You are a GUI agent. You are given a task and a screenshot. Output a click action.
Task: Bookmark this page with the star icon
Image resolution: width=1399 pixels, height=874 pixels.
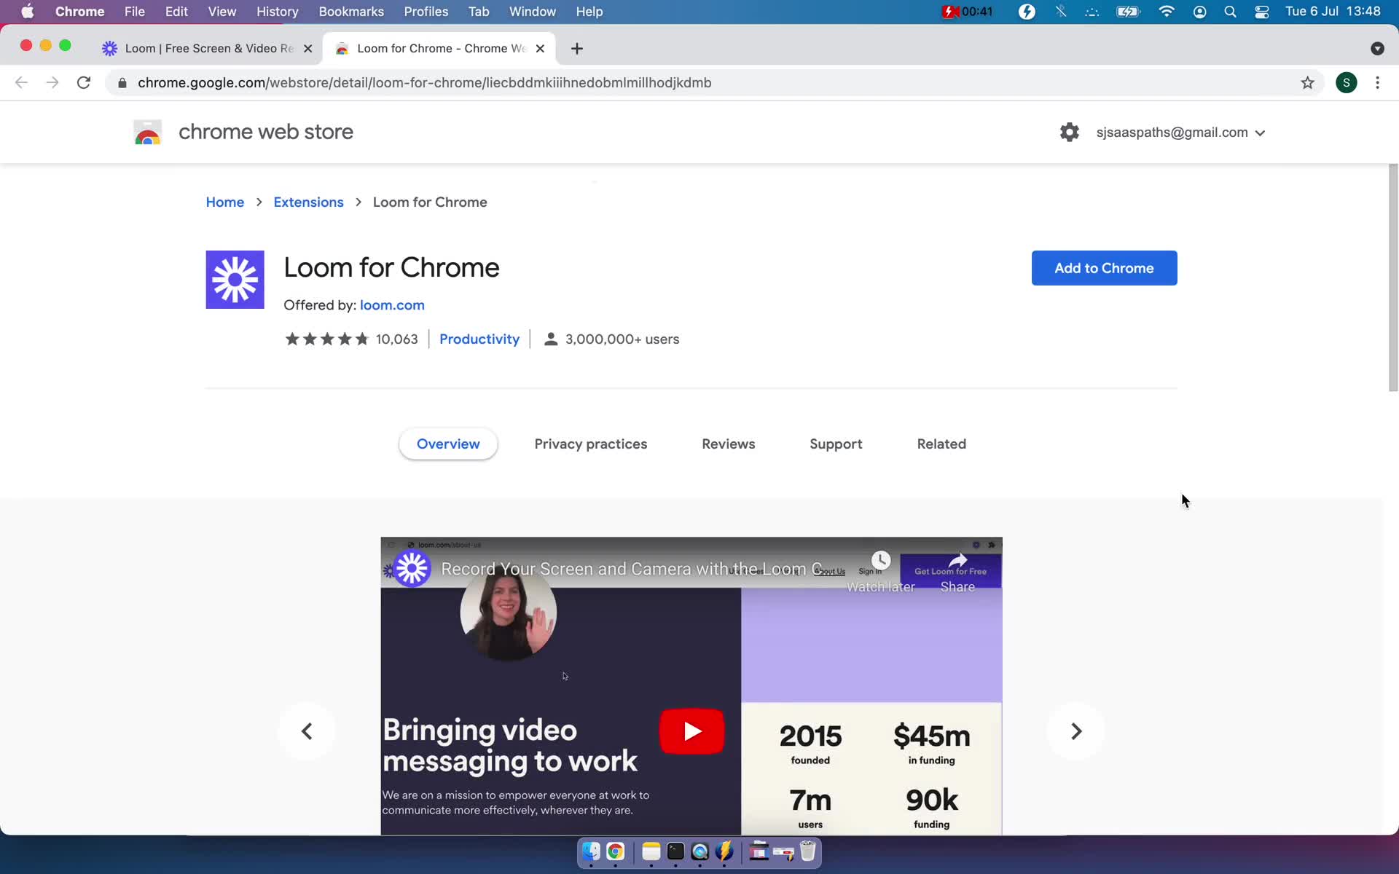1307,82
